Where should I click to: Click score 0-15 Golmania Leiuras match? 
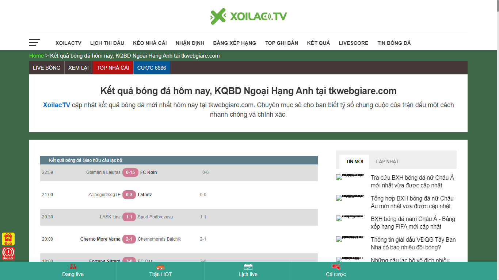(x=130, y=172)
